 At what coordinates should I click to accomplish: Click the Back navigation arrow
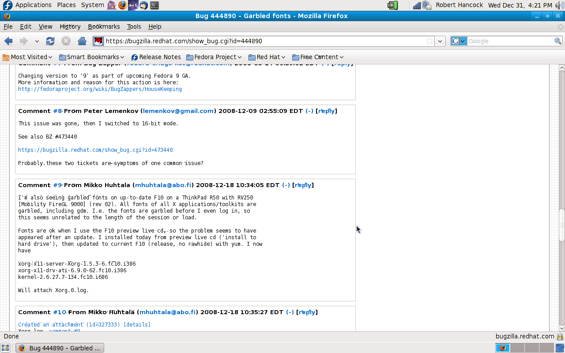point(8,41)
